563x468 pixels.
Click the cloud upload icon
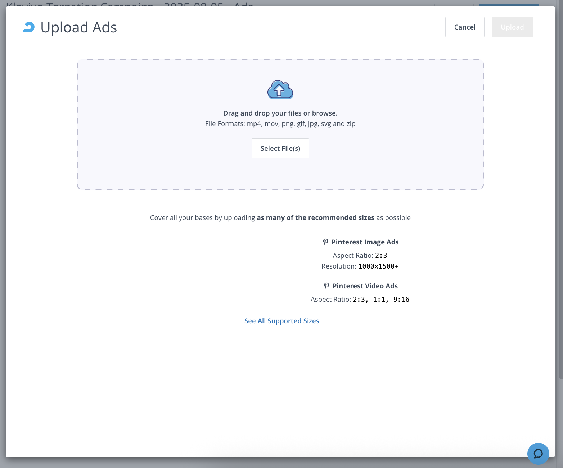(280, 90)
